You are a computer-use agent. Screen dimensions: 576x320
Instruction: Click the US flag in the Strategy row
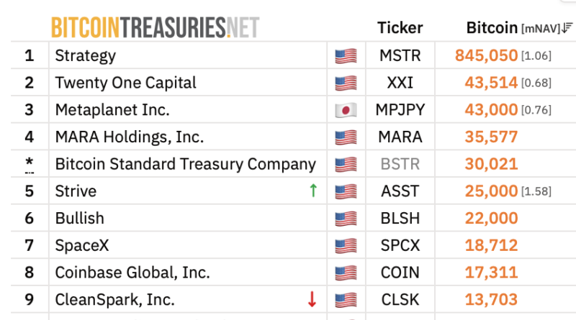(346, 56)
